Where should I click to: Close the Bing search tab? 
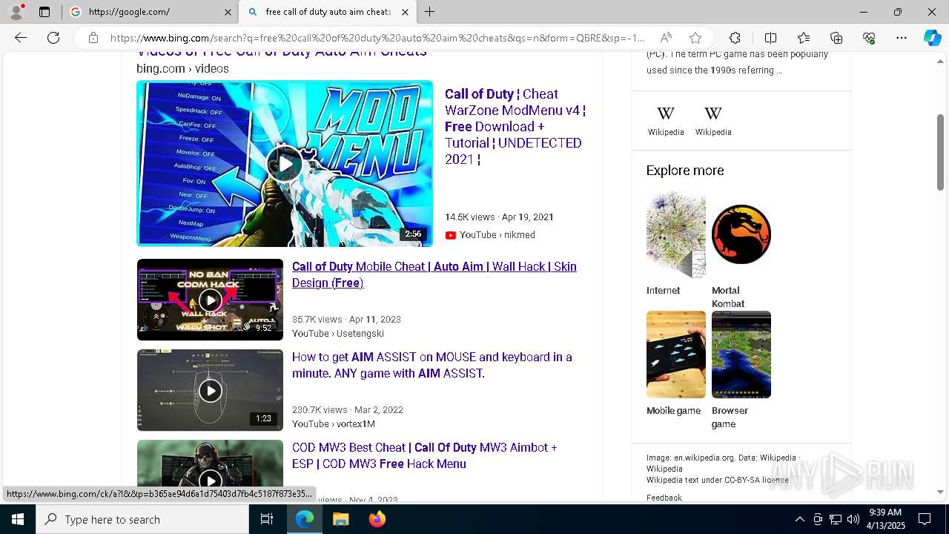point(405,12)
